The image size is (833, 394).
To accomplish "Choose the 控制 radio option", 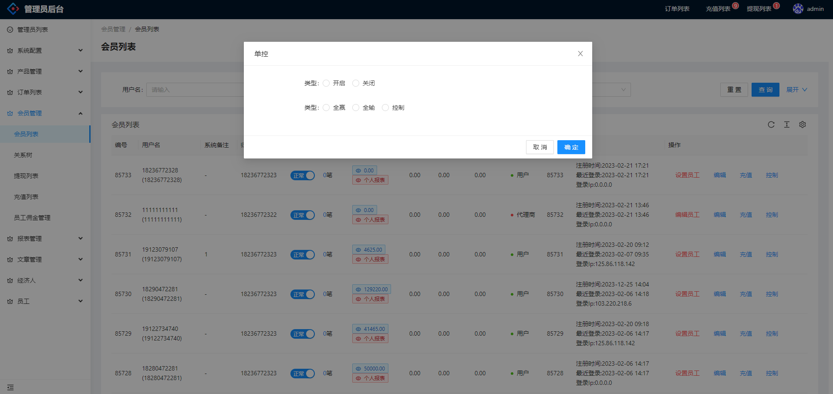I will coord(385,108).
